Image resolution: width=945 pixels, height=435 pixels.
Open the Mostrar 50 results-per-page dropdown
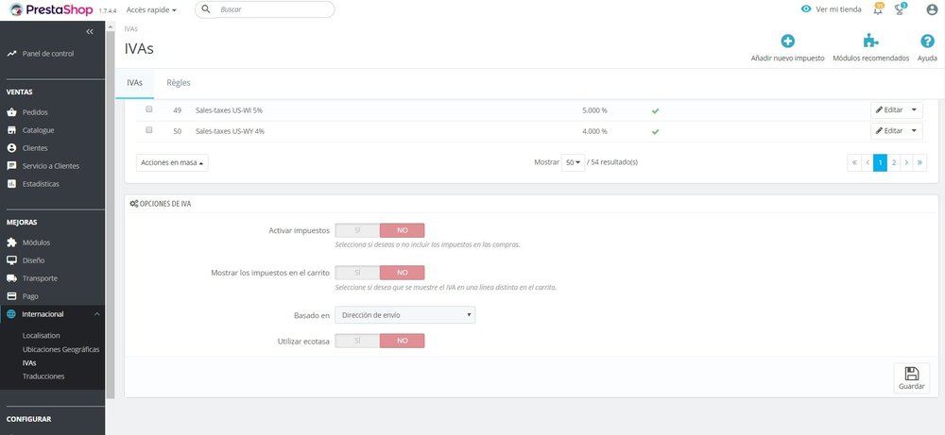573,162
